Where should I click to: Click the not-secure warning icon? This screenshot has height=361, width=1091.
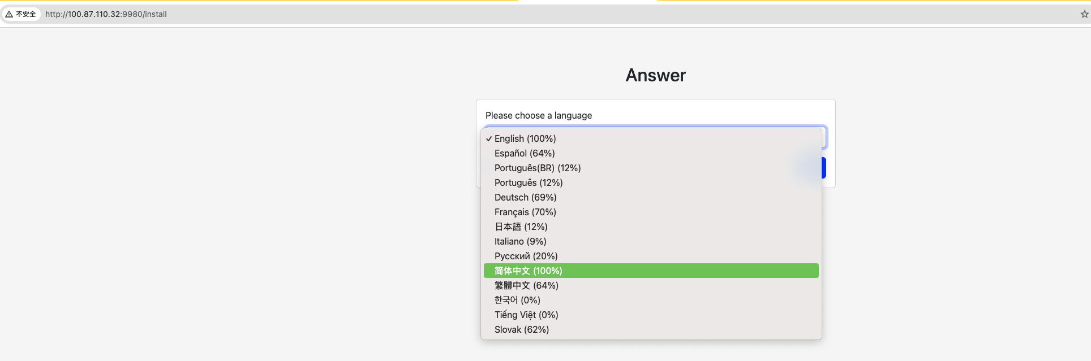point(10,14)
